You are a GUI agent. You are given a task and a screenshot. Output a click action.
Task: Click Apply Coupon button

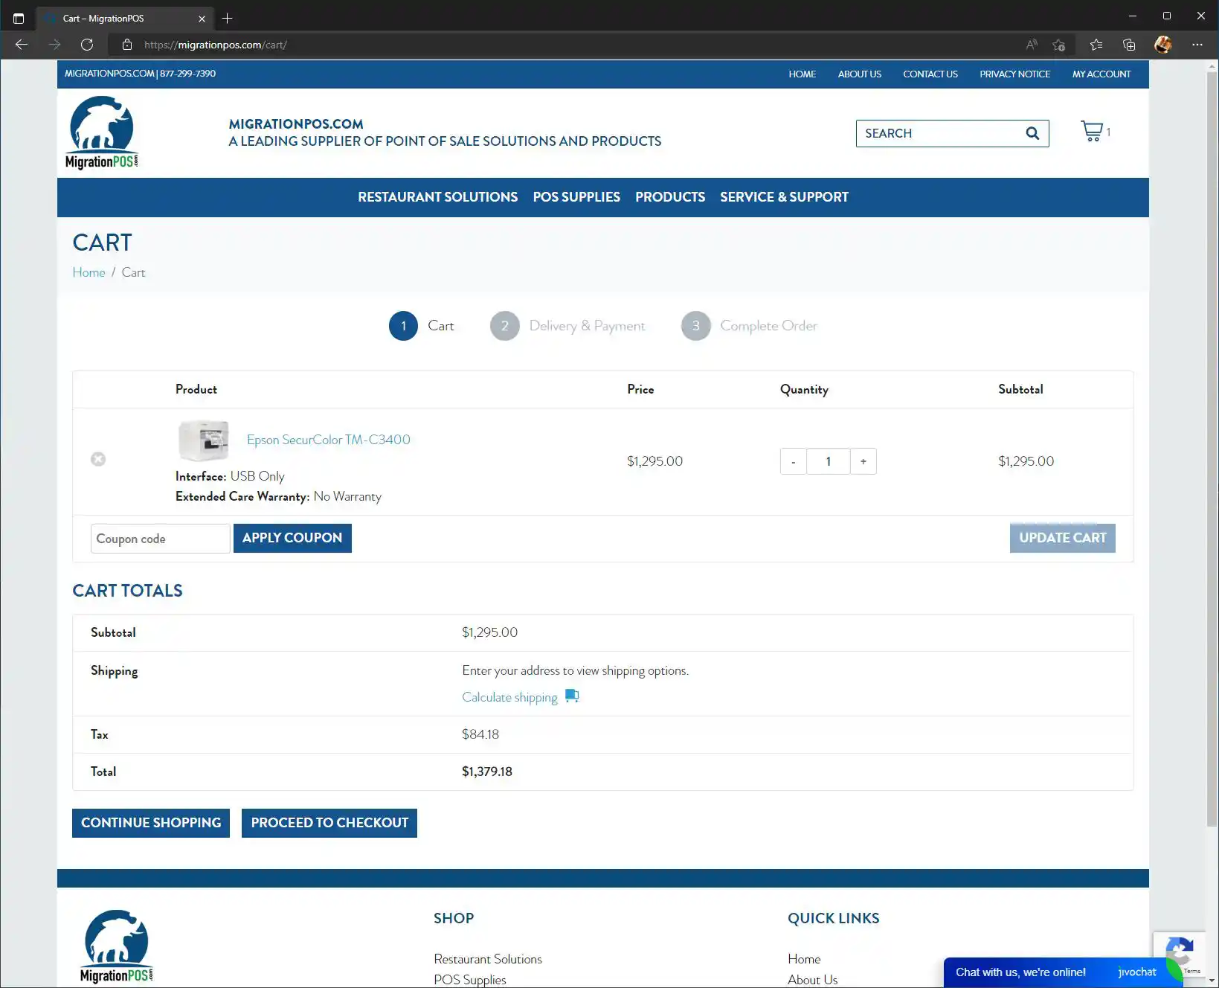point(292,538)
